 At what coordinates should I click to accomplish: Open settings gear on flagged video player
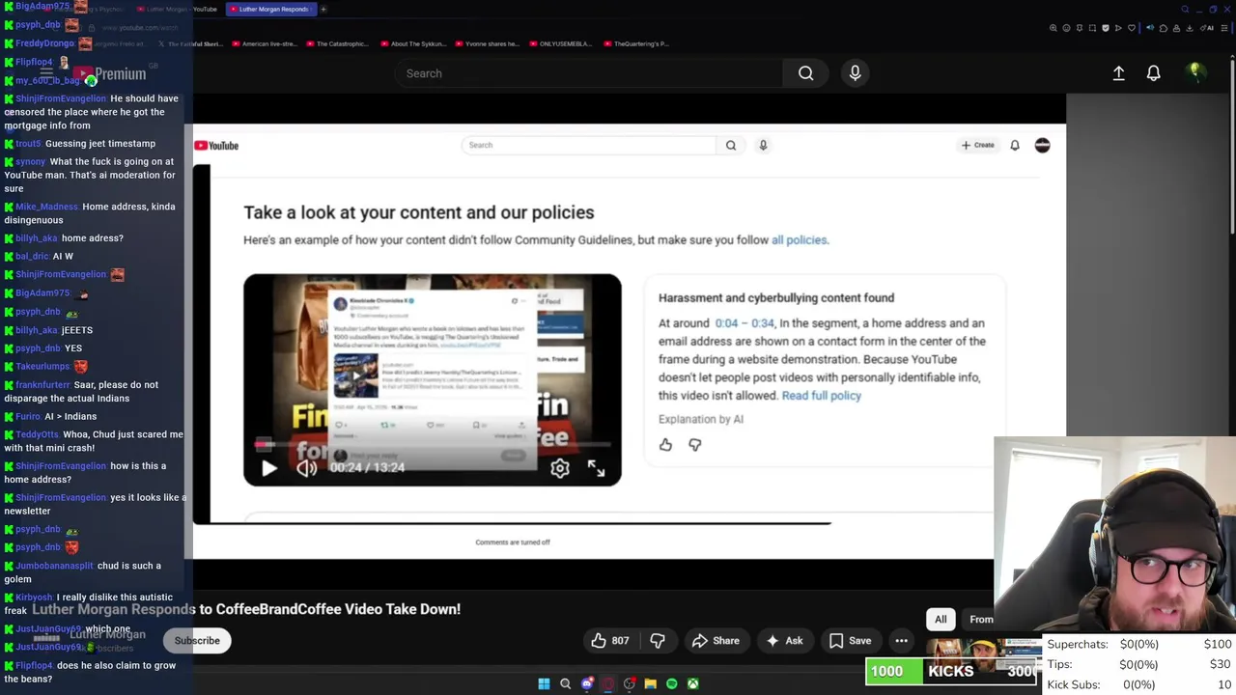tap(560, 468)
